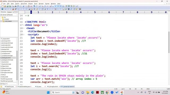Collapse the html tag fold on line 17
The width and height of the screenshot is (170, 95).
click(x=24, y=25)
